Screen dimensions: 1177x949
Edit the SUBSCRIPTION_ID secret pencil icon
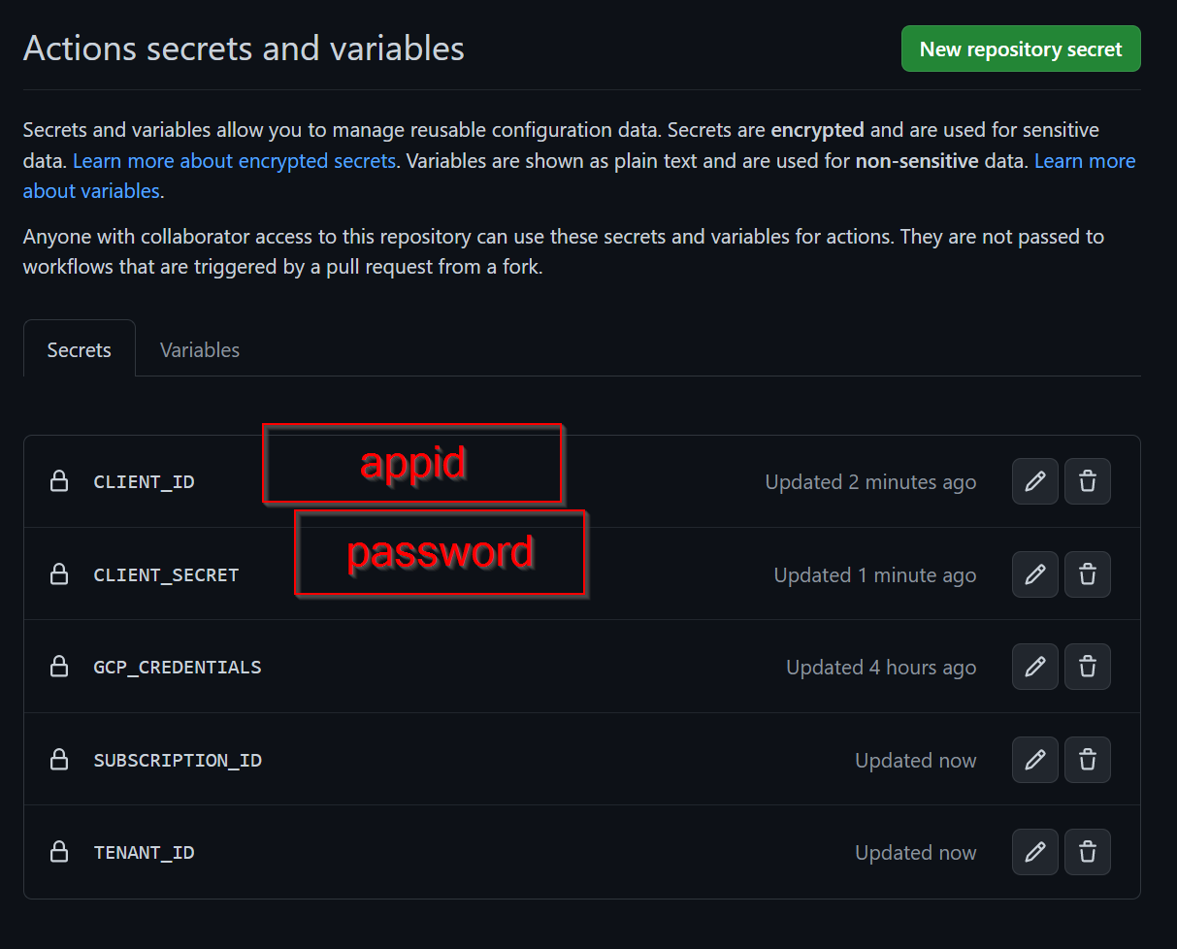pyautogui.click(x=1034, y=760)
